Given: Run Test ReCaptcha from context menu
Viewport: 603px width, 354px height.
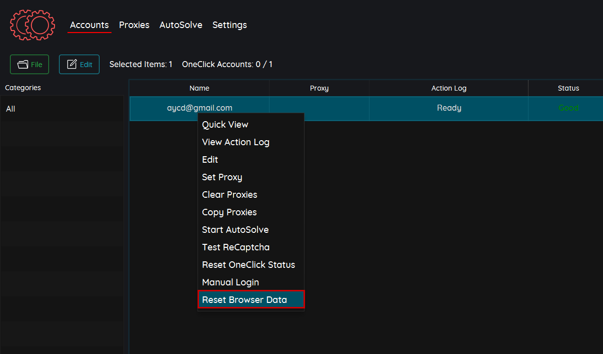Looking at the screenshot, I should 235,247.
